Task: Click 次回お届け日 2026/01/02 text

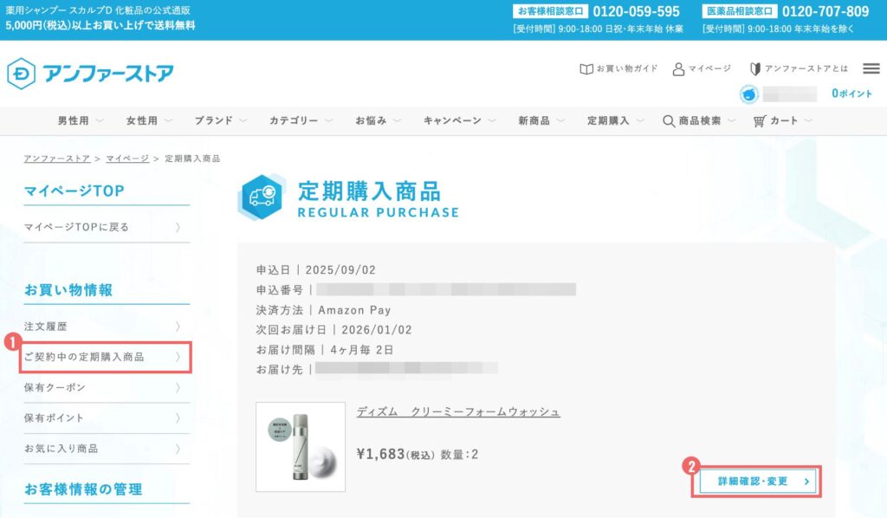Action: tap(333, 330)
